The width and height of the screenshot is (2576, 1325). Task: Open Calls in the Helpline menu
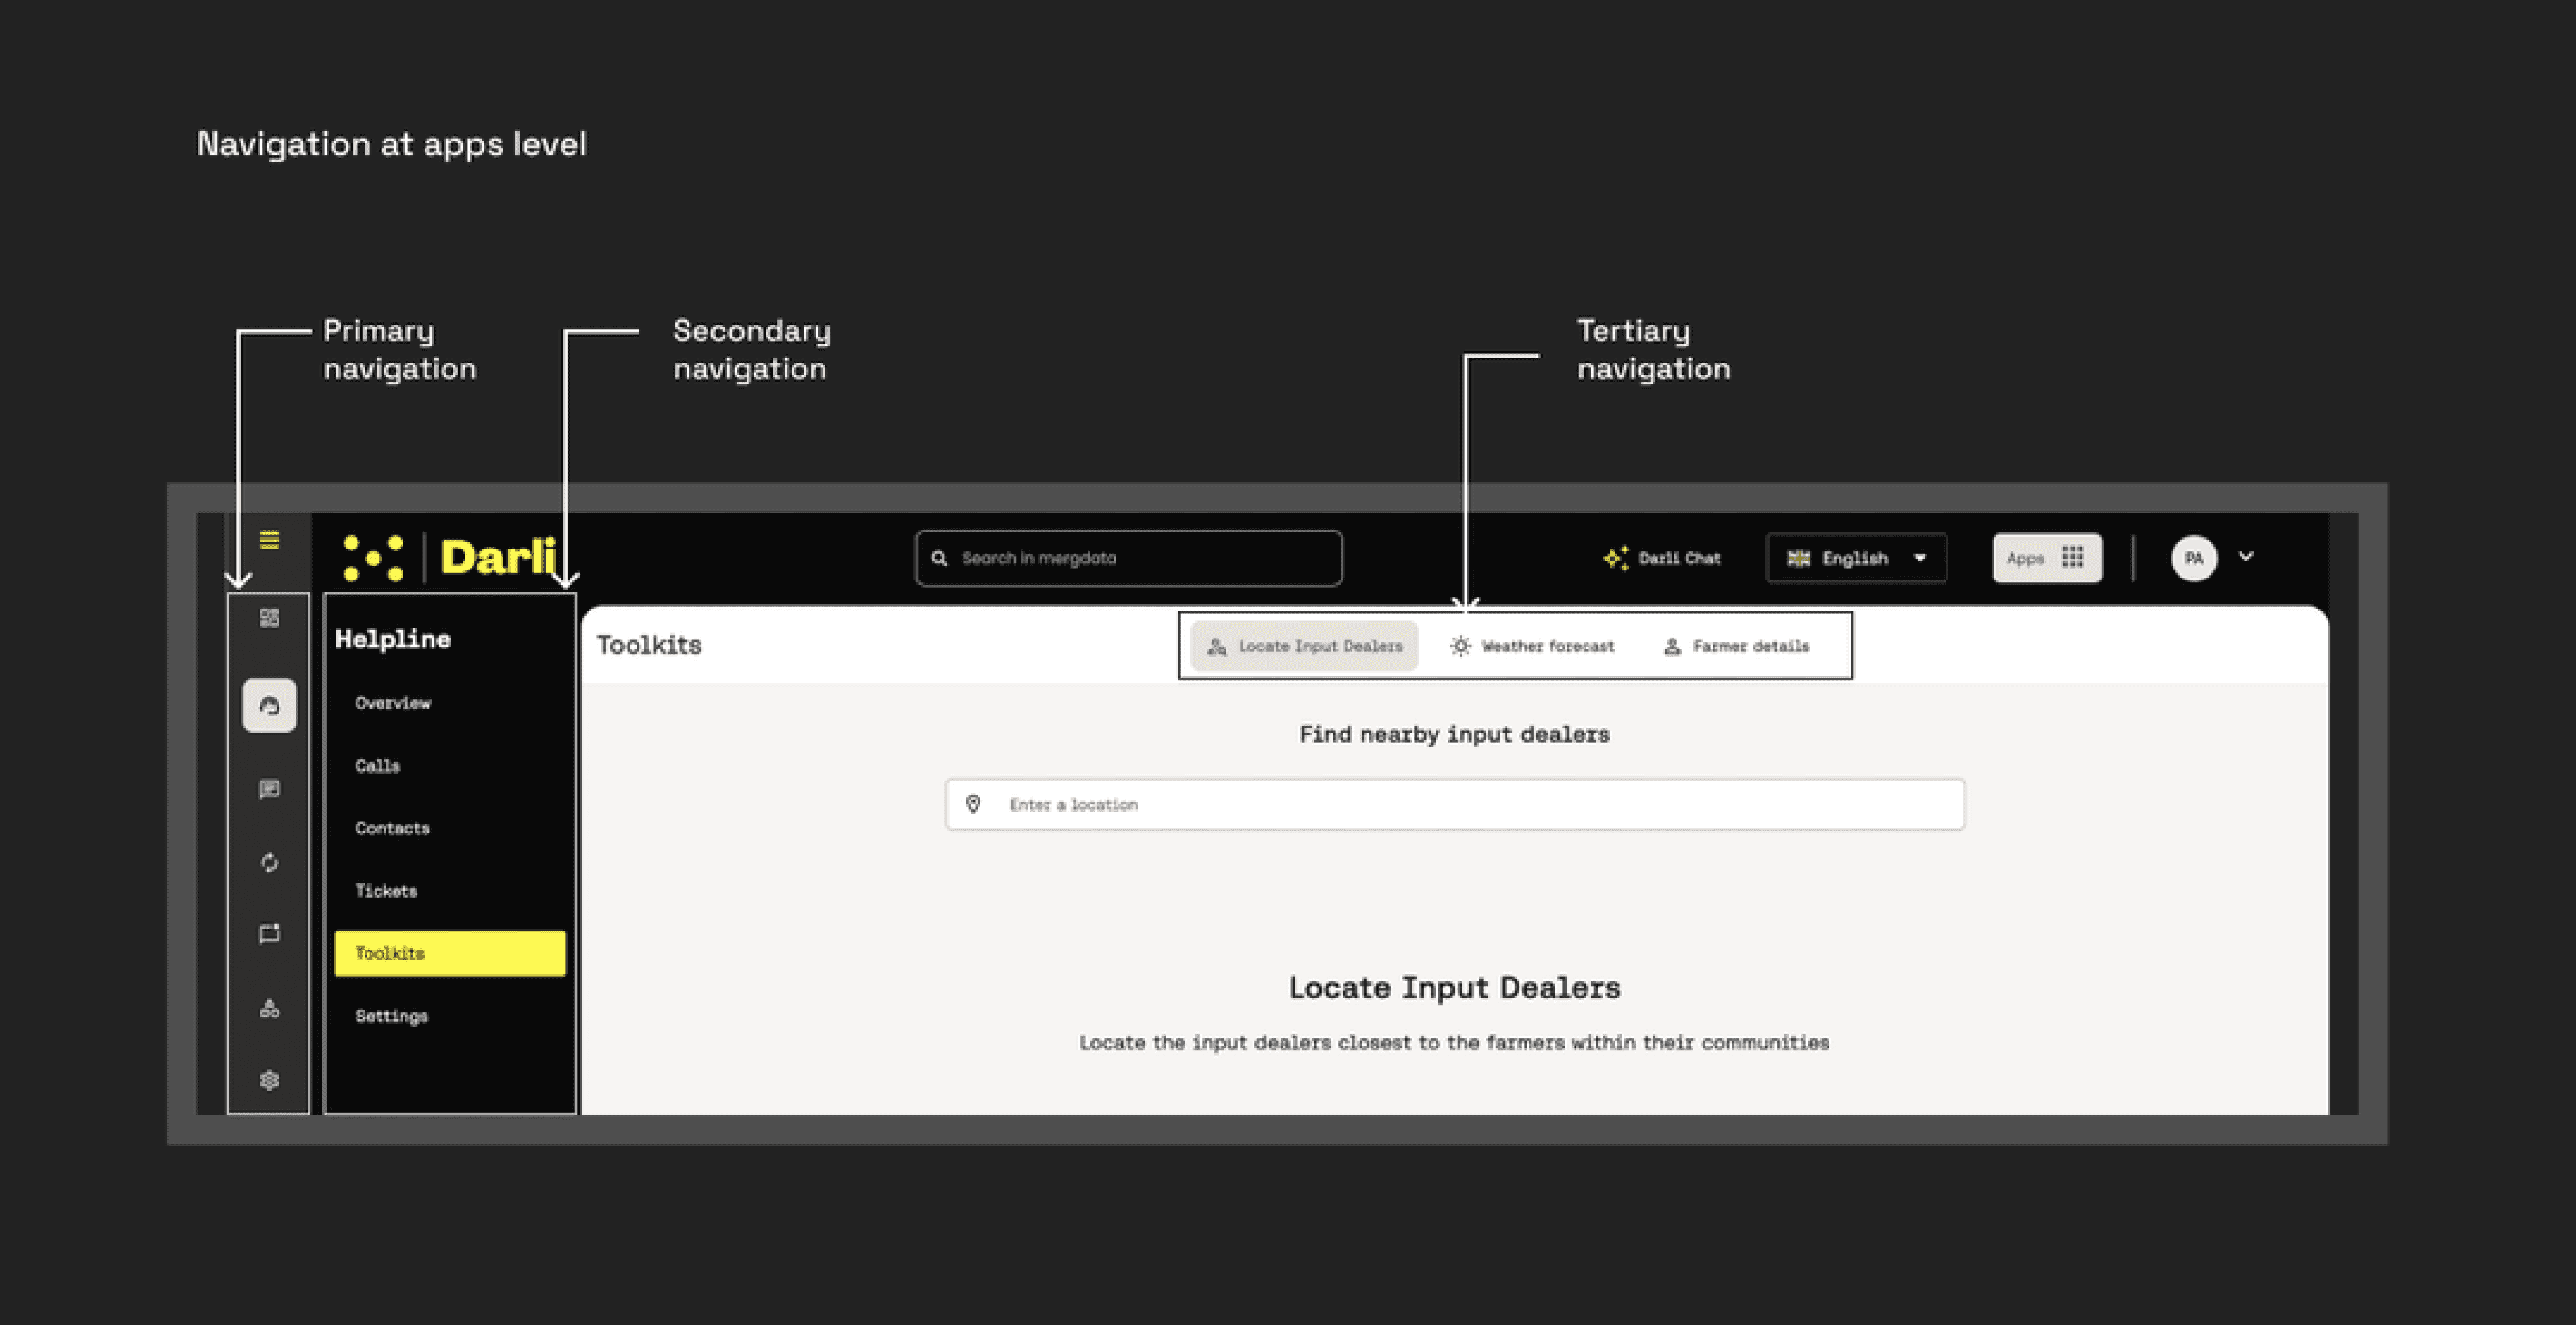[377, 766]
